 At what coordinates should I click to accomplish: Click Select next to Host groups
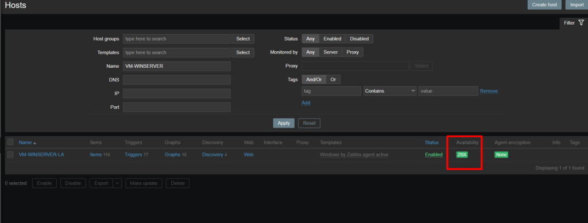pyautogui.click(x=243, y=39)
